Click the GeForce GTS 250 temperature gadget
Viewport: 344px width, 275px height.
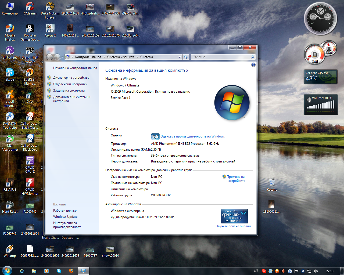point(321,77)
